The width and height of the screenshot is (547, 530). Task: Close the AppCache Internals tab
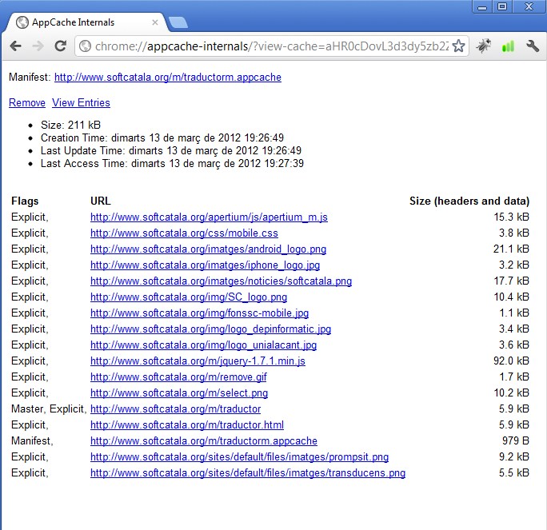click(155, 22)
